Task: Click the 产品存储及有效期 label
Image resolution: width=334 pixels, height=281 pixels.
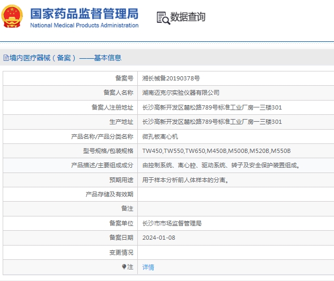Action: (x=110, y=194)
